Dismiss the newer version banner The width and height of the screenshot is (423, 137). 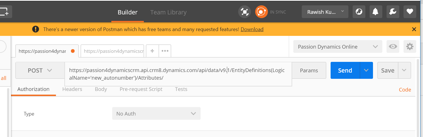[414, 29]
